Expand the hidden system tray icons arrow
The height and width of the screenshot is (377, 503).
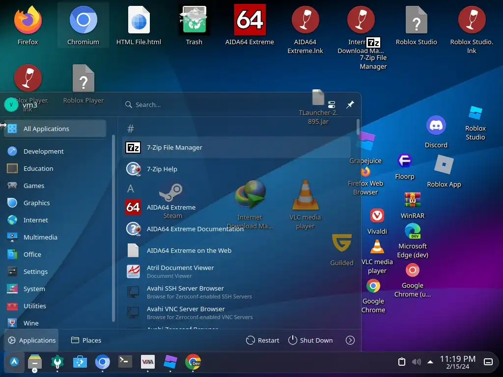430,362
